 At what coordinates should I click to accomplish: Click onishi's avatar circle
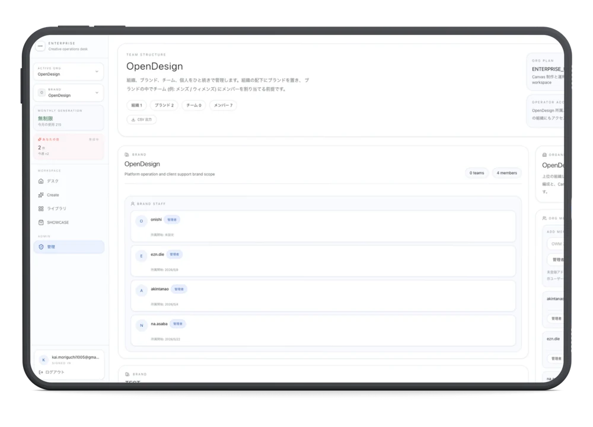click(142, 221)
